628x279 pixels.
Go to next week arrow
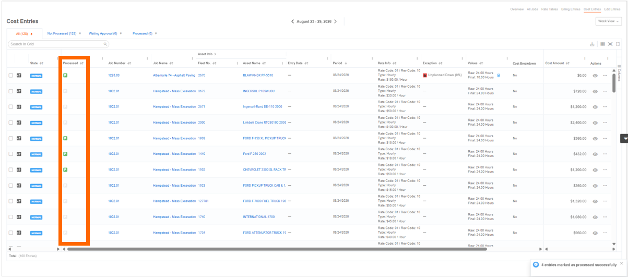pos(335,21)
